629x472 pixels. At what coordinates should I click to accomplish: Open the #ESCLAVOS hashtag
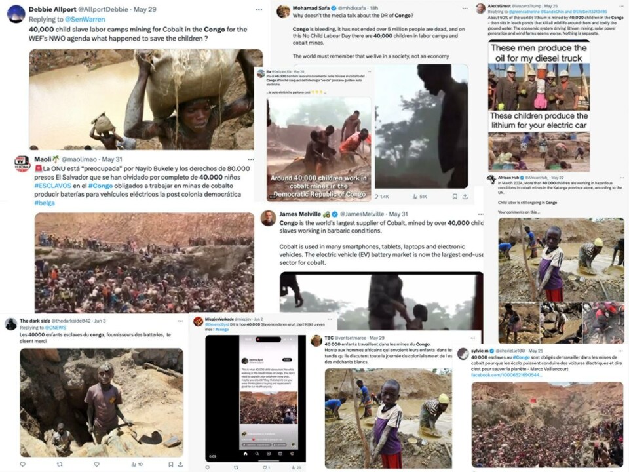(x=52, y=186)
